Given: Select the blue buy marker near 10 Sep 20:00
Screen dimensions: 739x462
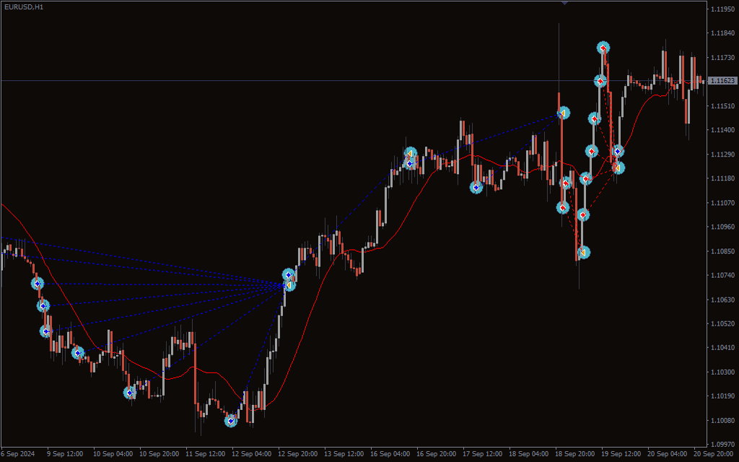Looking at the screenshot, I should tap(130, 393).
